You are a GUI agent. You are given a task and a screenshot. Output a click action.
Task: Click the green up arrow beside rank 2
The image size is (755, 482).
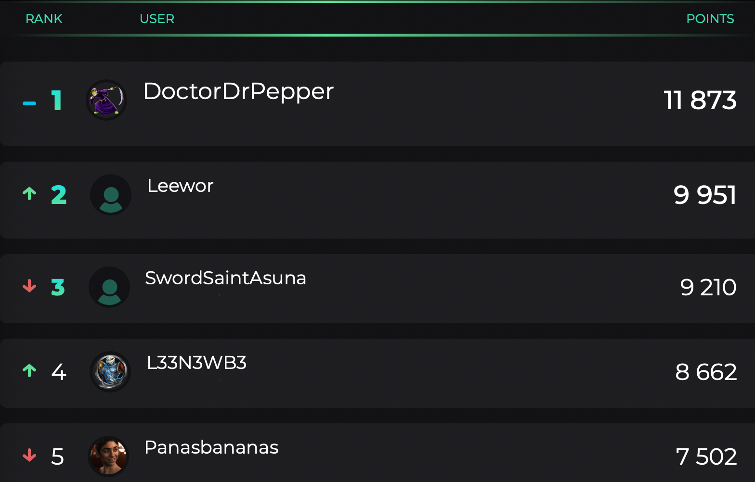tap(29, 193)
